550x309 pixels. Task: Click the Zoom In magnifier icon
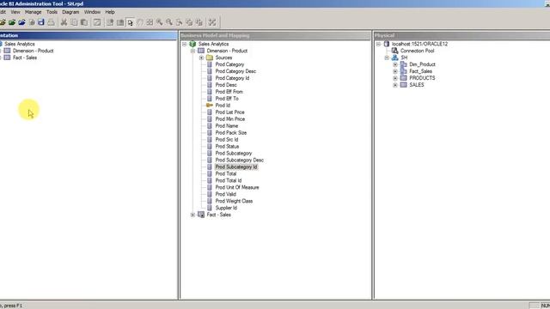[x=160, y=22]
